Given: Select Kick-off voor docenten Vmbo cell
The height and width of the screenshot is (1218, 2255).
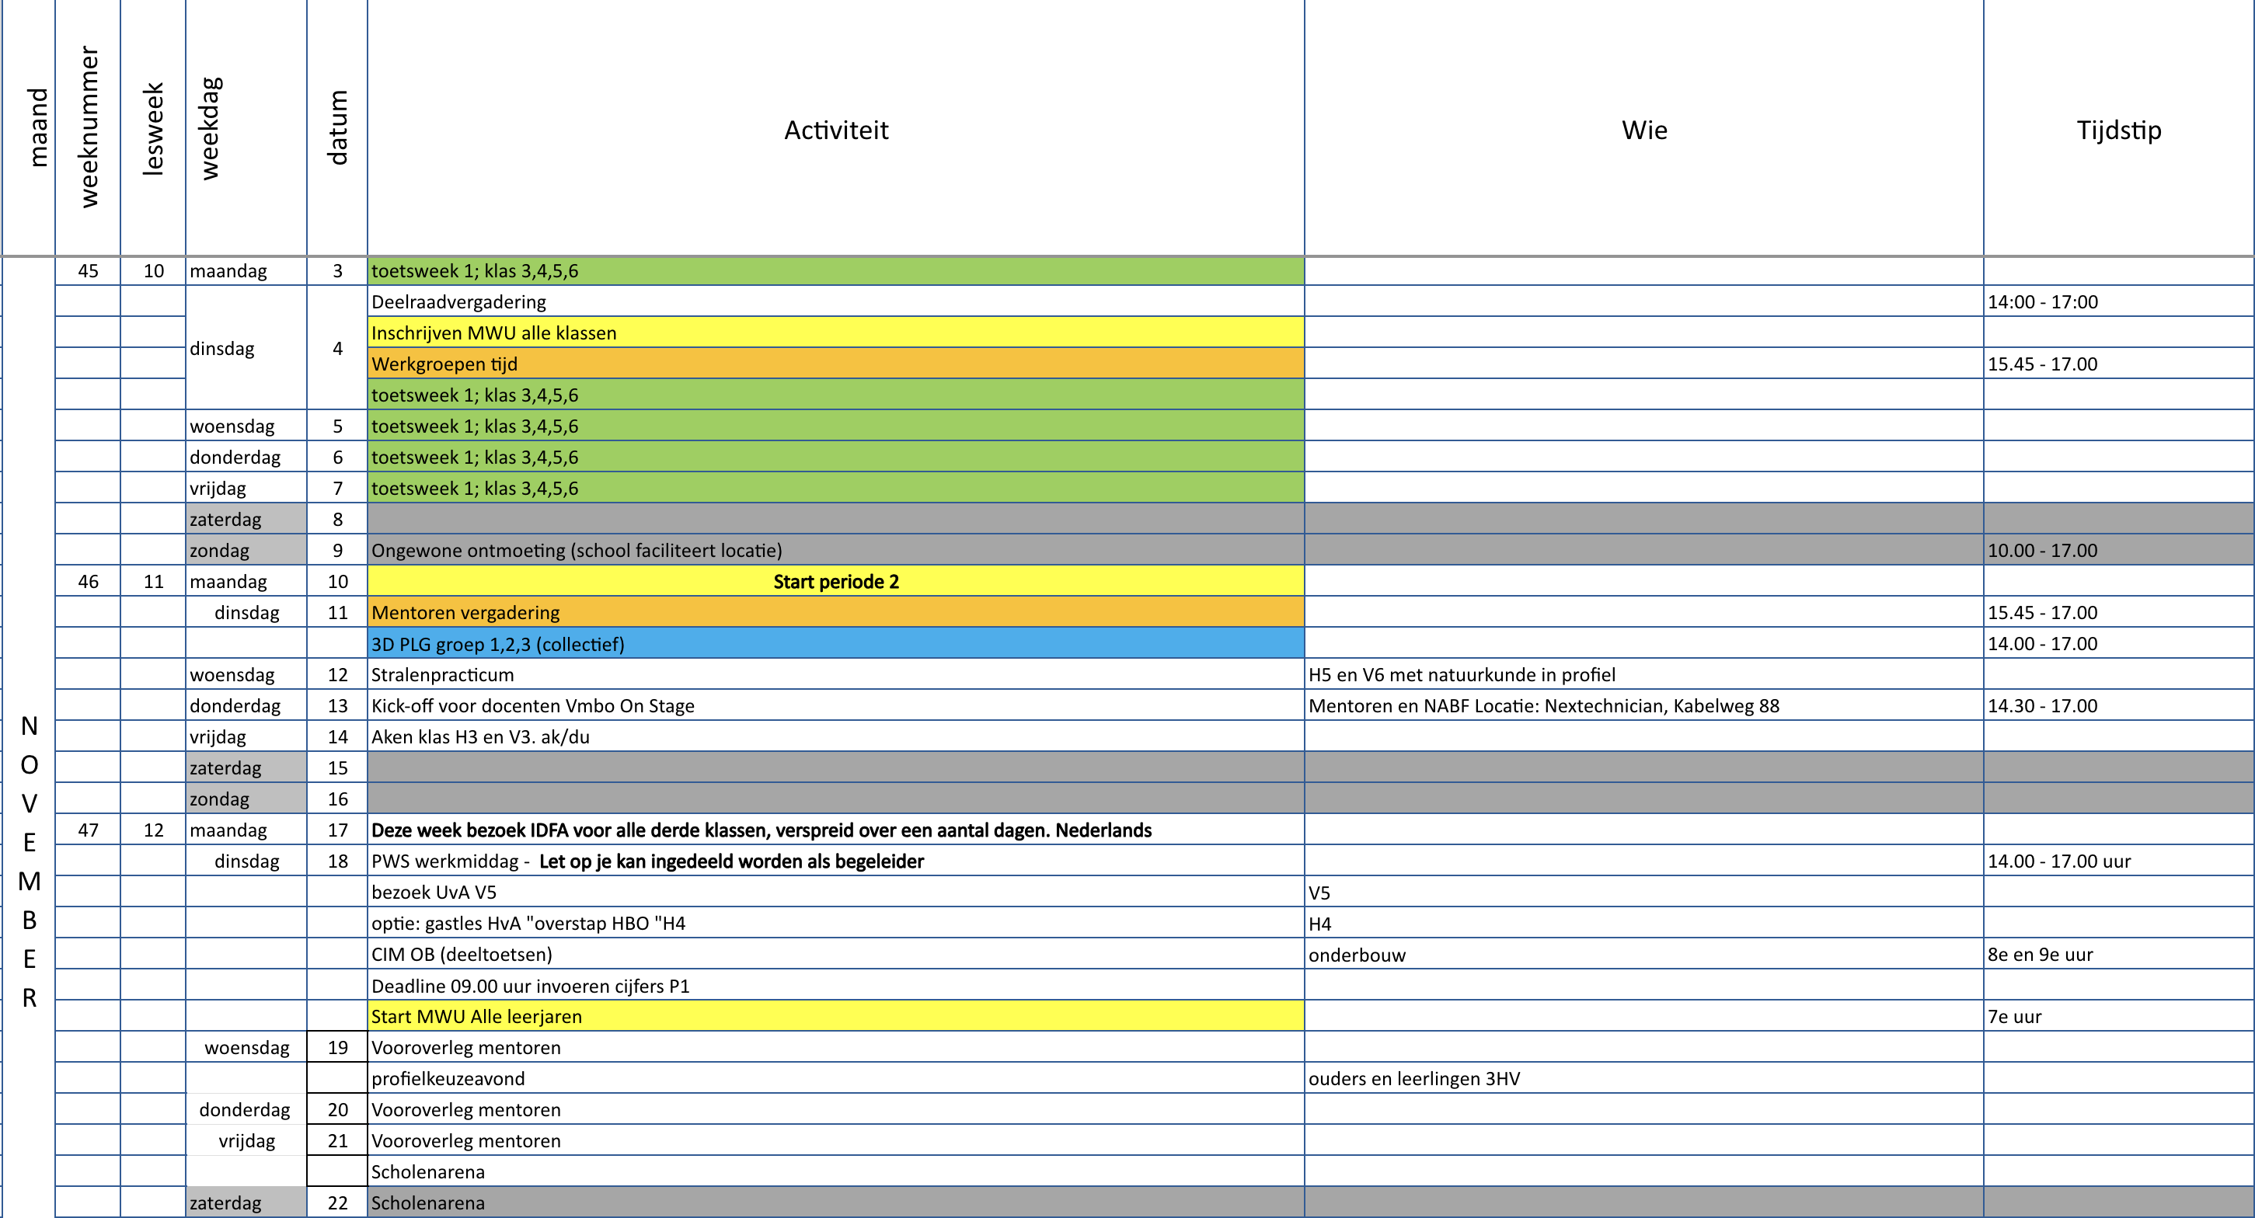Looking at the screenshot, I should pos(835,705).
